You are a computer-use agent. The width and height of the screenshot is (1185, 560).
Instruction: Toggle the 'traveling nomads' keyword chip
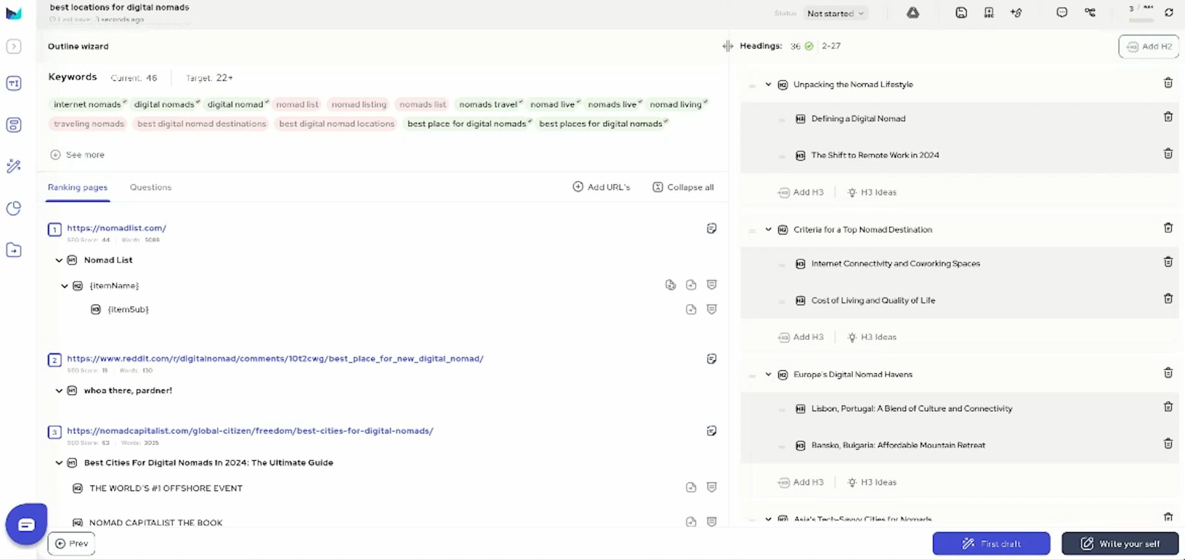[89, 124]
